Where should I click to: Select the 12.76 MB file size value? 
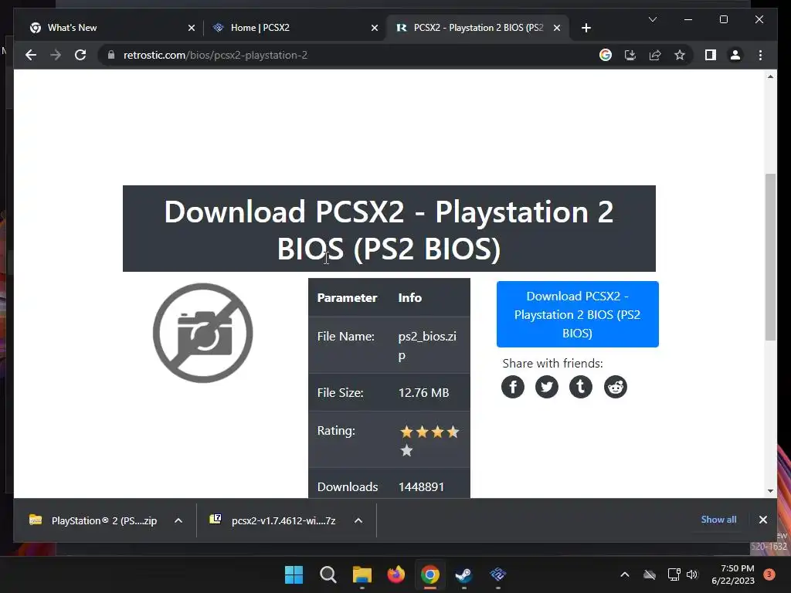[423, 392]
